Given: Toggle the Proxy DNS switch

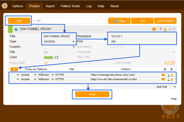Looking at the screenshot, I should 47,63.
